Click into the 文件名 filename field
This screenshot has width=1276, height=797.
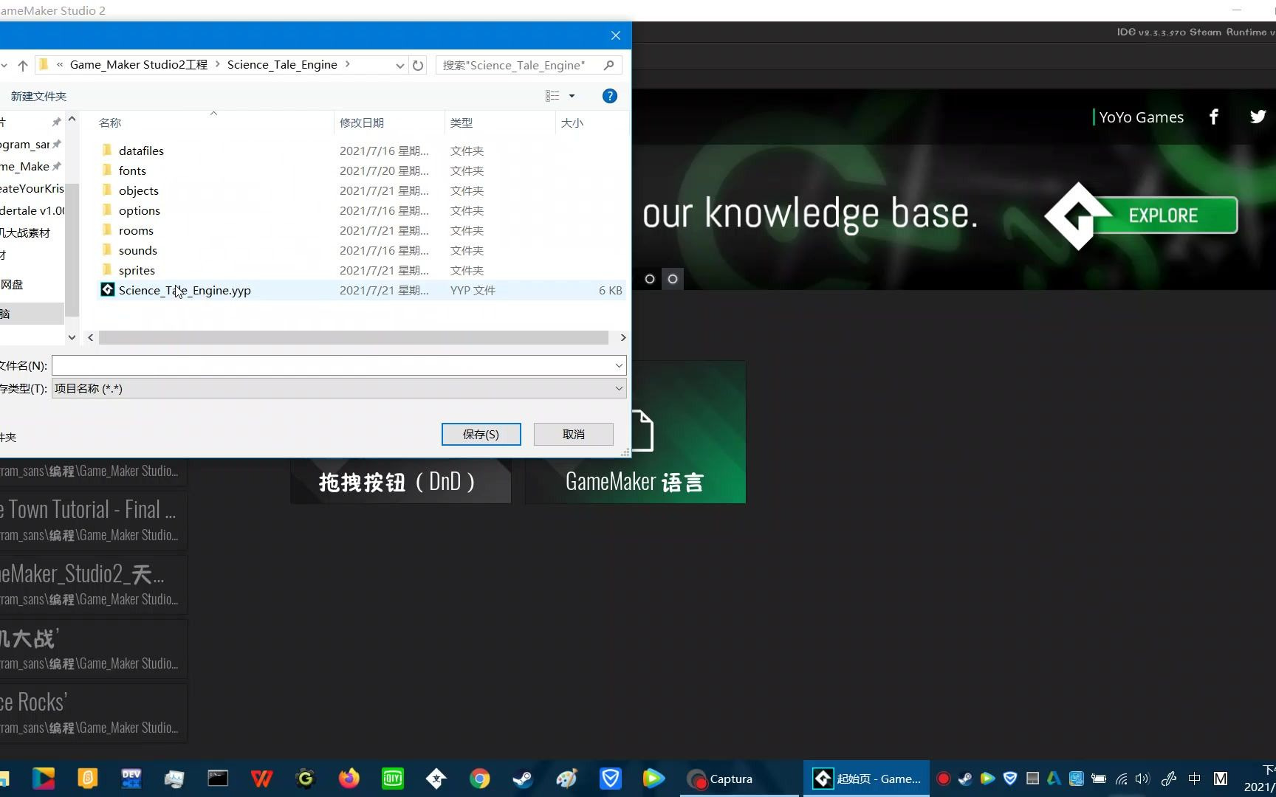(332, 365)
